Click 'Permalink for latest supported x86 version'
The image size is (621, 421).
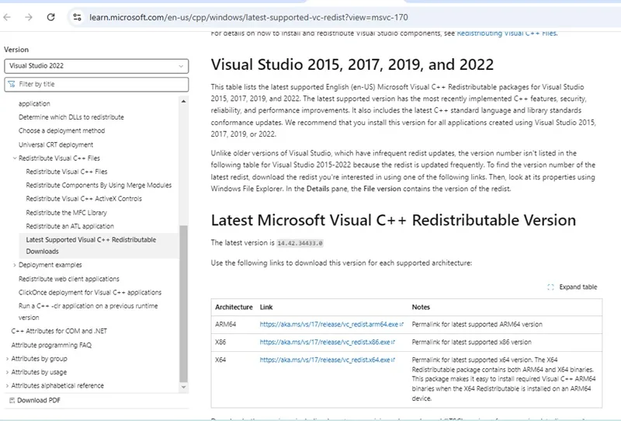pos(472,342)
